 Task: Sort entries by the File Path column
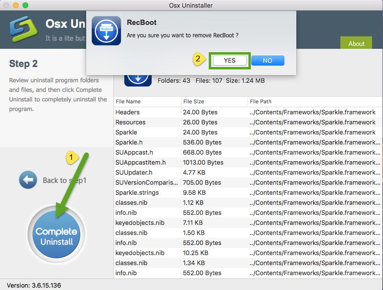[261, 101]
